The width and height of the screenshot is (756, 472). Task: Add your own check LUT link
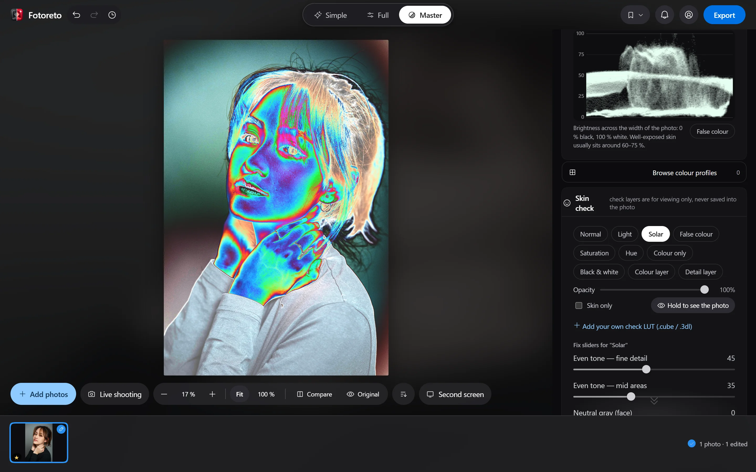click(633, 326)
